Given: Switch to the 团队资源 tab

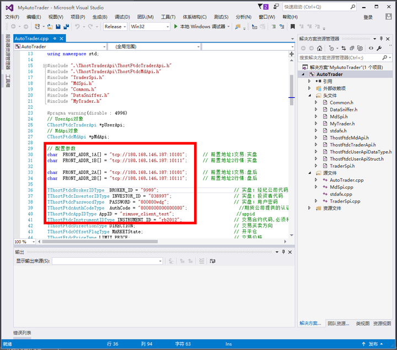Looking at the screenshot, I should tap(338, 324).
